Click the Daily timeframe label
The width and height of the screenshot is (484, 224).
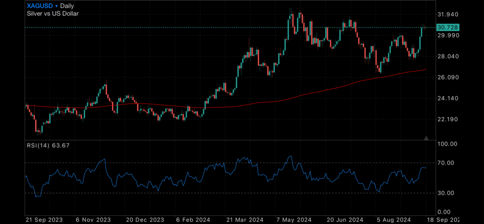pos(67,6)
